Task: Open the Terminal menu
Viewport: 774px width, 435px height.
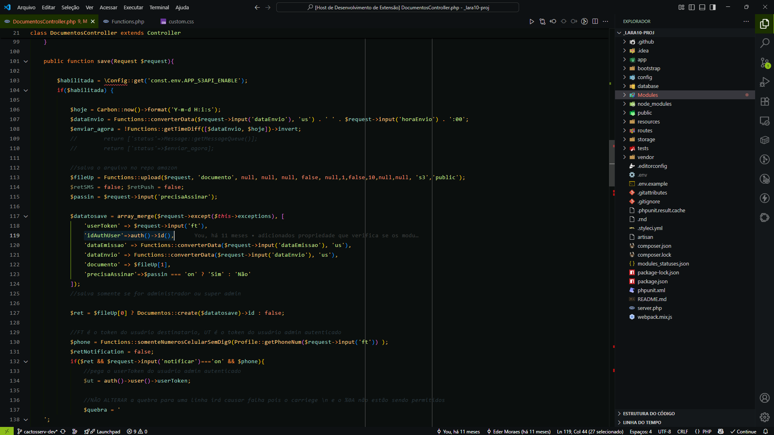Action: [x=159, y=7]
